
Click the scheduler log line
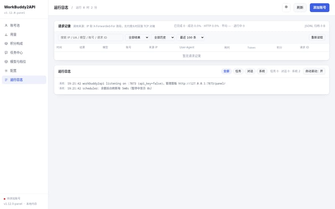[106, 88]
